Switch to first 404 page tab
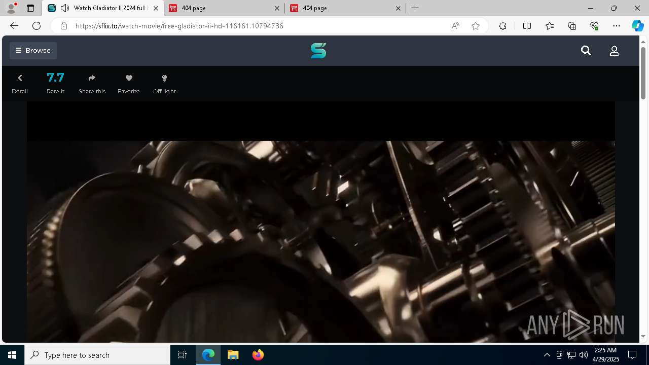Image resolution: width=649 pixels, height=365 pixels. [x=224, y=8]
